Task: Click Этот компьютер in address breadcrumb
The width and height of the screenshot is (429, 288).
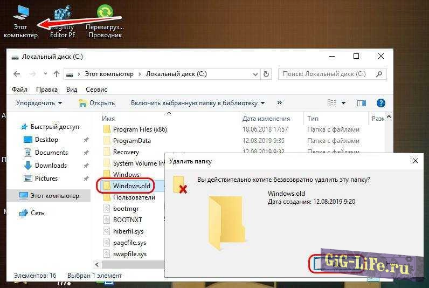Action: (x=109, y=74)
